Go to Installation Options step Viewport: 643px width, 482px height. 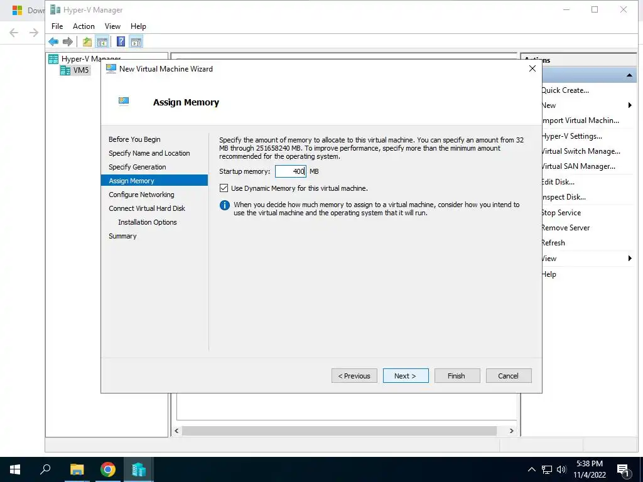tap(148, 222)
